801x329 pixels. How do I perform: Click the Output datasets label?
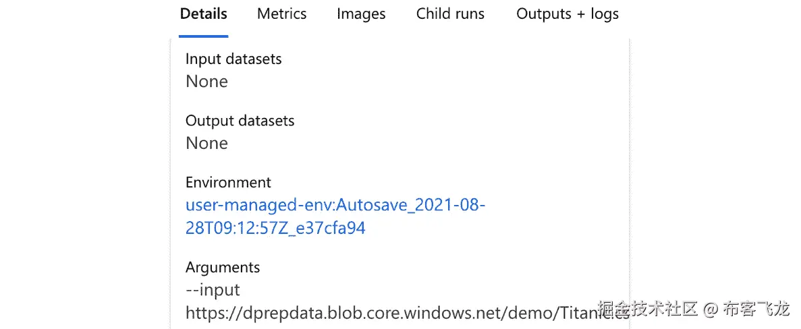coord(240,121)
